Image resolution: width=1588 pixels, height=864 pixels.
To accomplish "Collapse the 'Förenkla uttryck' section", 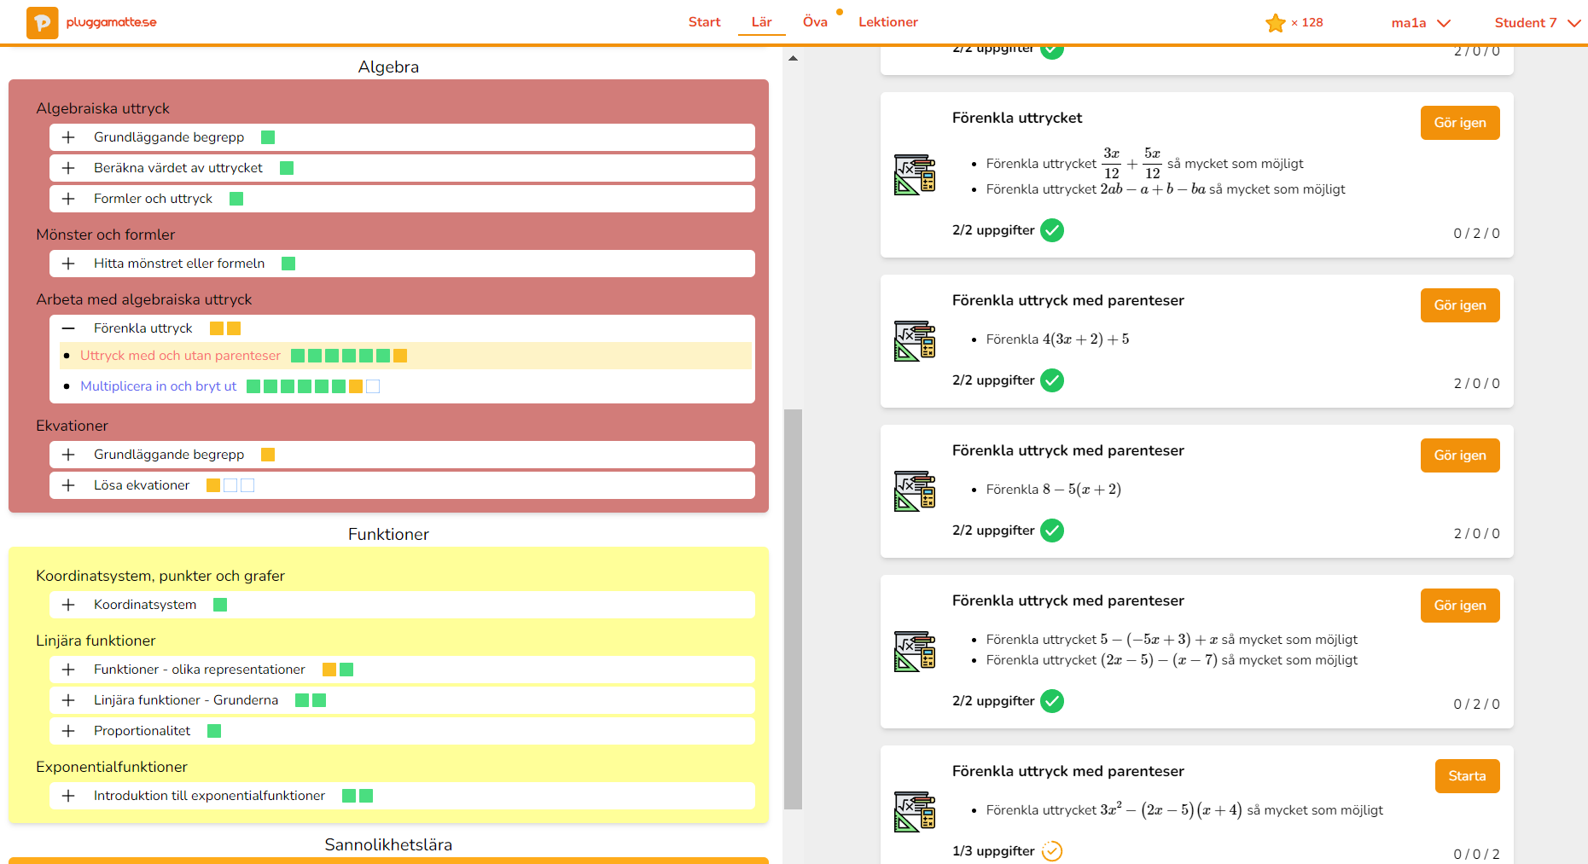I will pyautogui.click(x=69, y=328).
